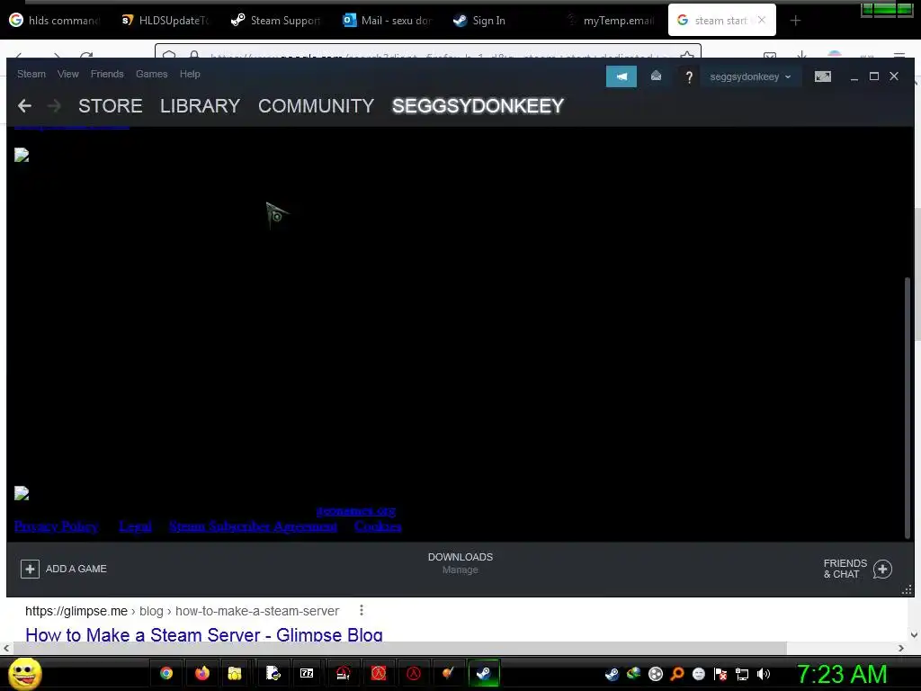The width and height of the screenshot is (921, 691).
Task: Click the Steam window resize grip
Action: [x=907, y=590]
